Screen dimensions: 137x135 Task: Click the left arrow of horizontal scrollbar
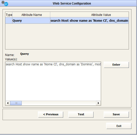pyautogui.click(x=8, y=103)
